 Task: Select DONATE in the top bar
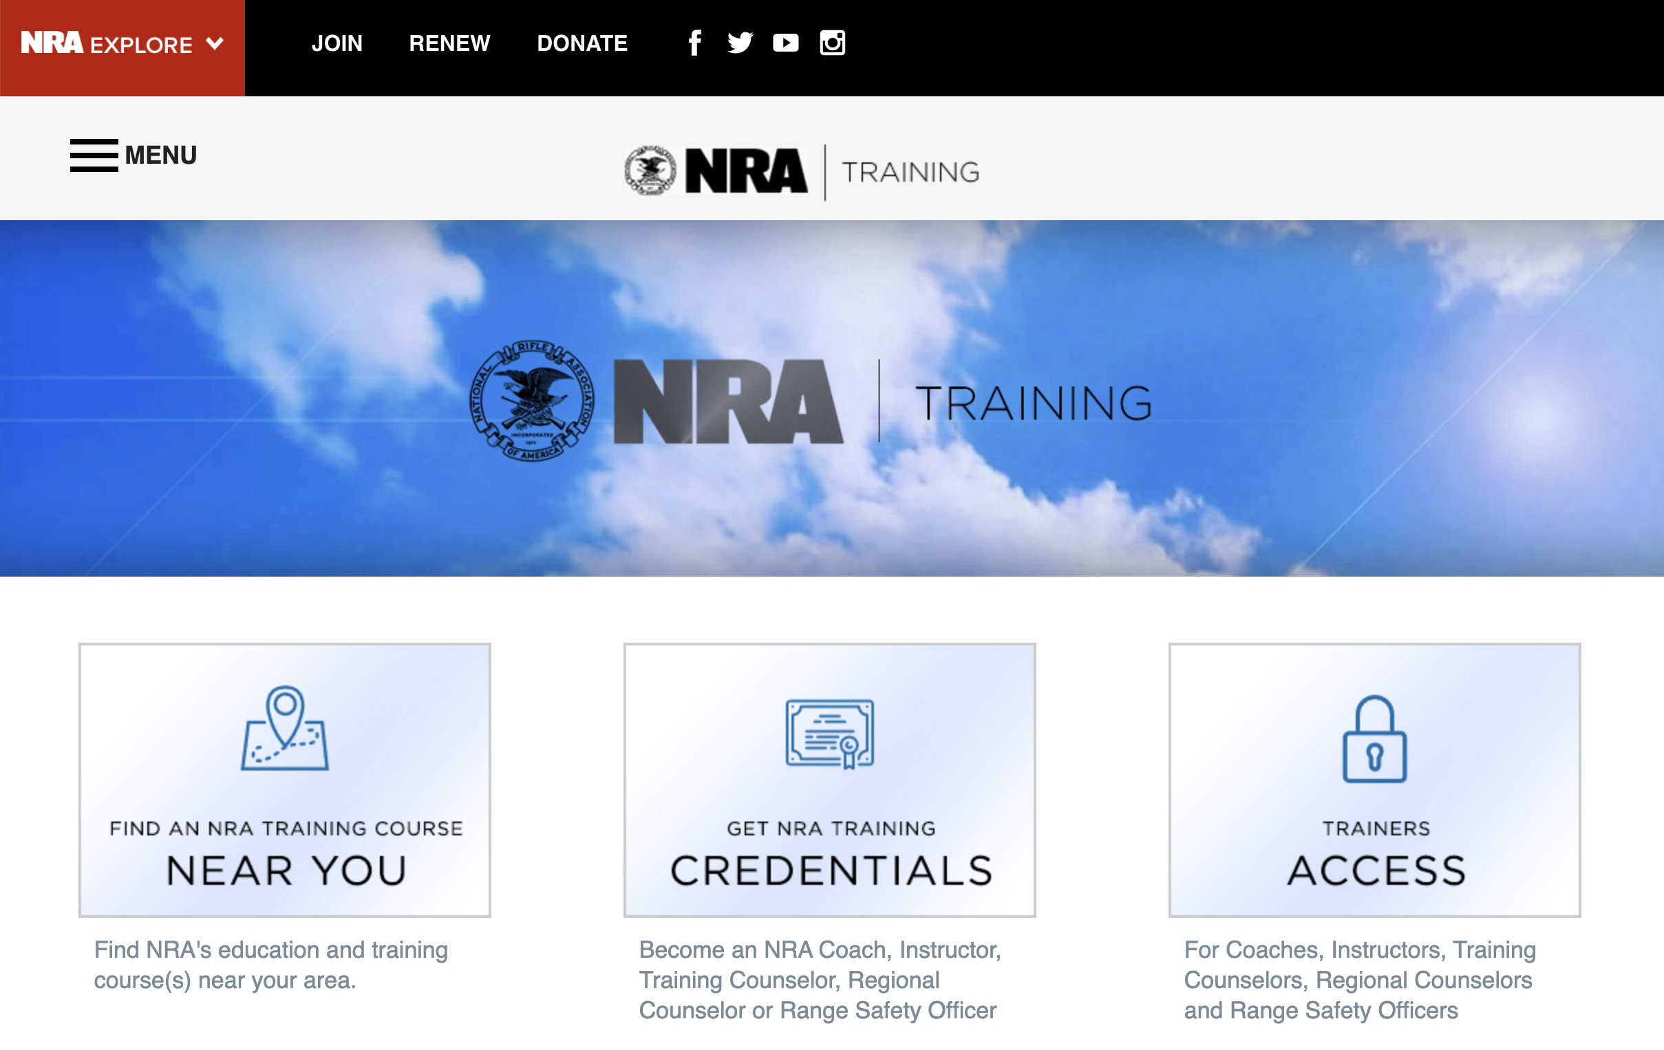(583, 43)
